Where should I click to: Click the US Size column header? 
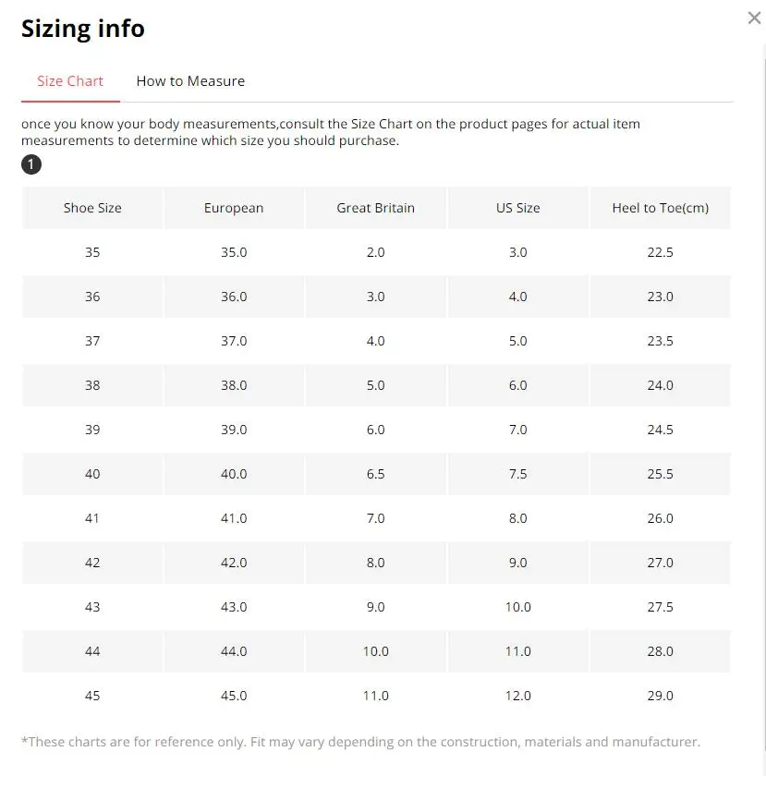click(517, 208)
